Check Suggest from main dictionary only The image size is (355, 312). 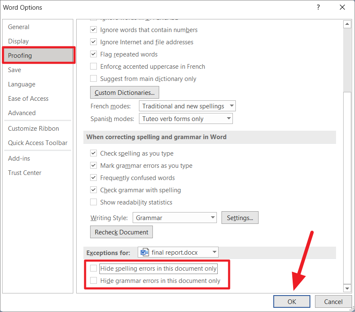pos(93,78)
